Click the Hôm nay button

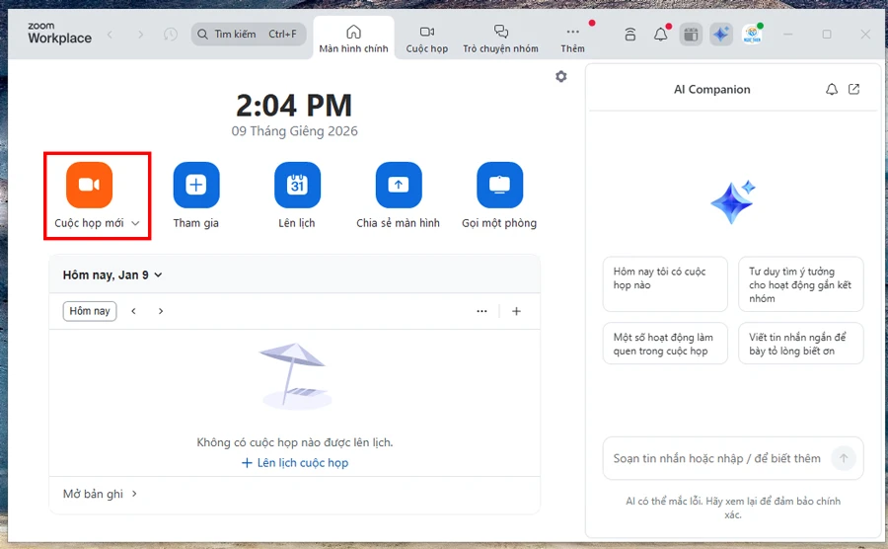pos(90,311)
